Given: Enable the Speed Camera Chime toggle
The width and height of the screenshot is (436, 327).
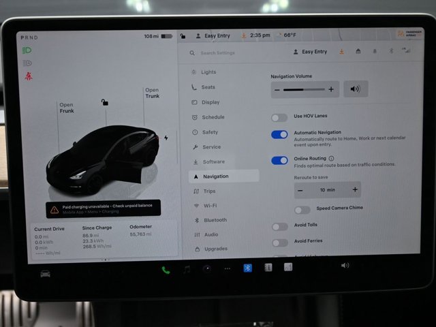Looking at the screenshot, I should [302, 210].
